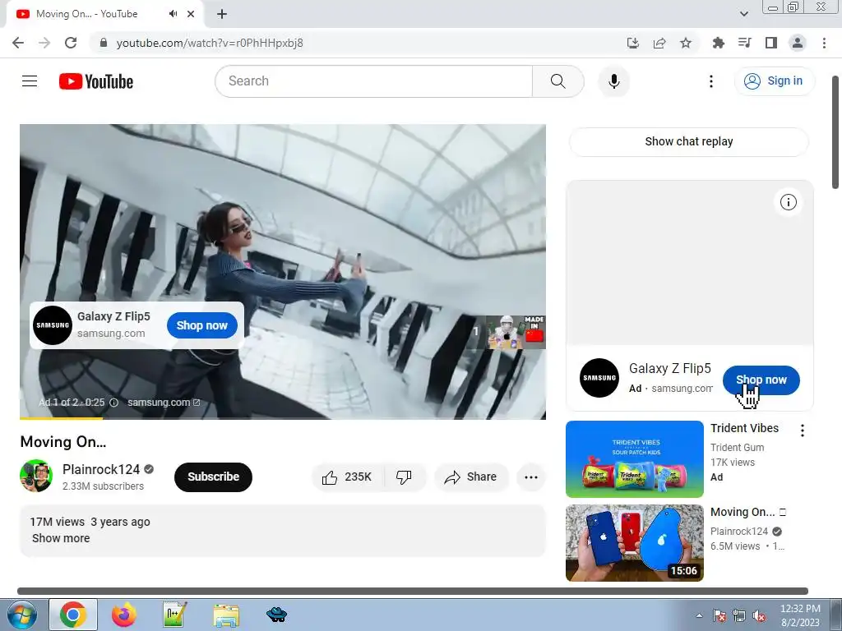Click the Made in China video preview thumbnail

(516, 332)
